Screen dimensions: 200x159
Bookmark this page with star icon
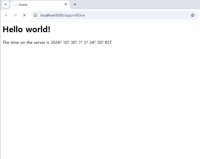click(192, 15)
